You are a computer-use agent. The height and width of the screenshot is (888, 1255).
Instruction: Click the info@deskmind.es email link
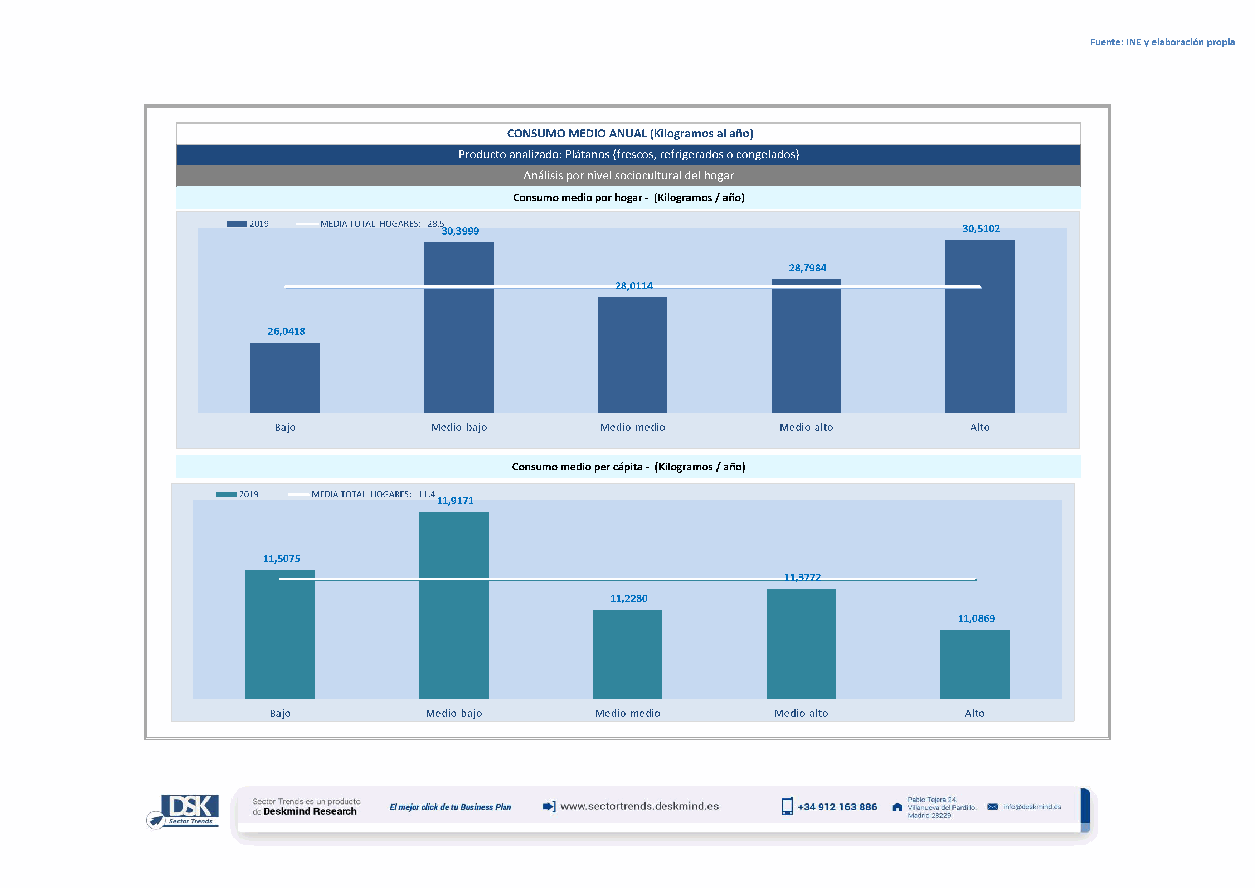point(1032,807)
